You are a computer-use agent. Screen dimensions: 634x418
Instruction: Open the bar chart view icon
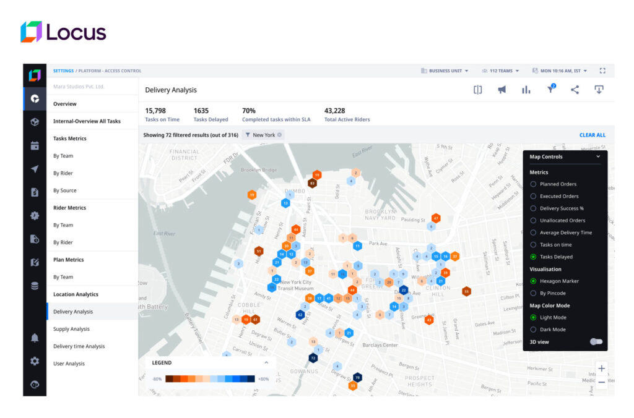coord(526,90)
